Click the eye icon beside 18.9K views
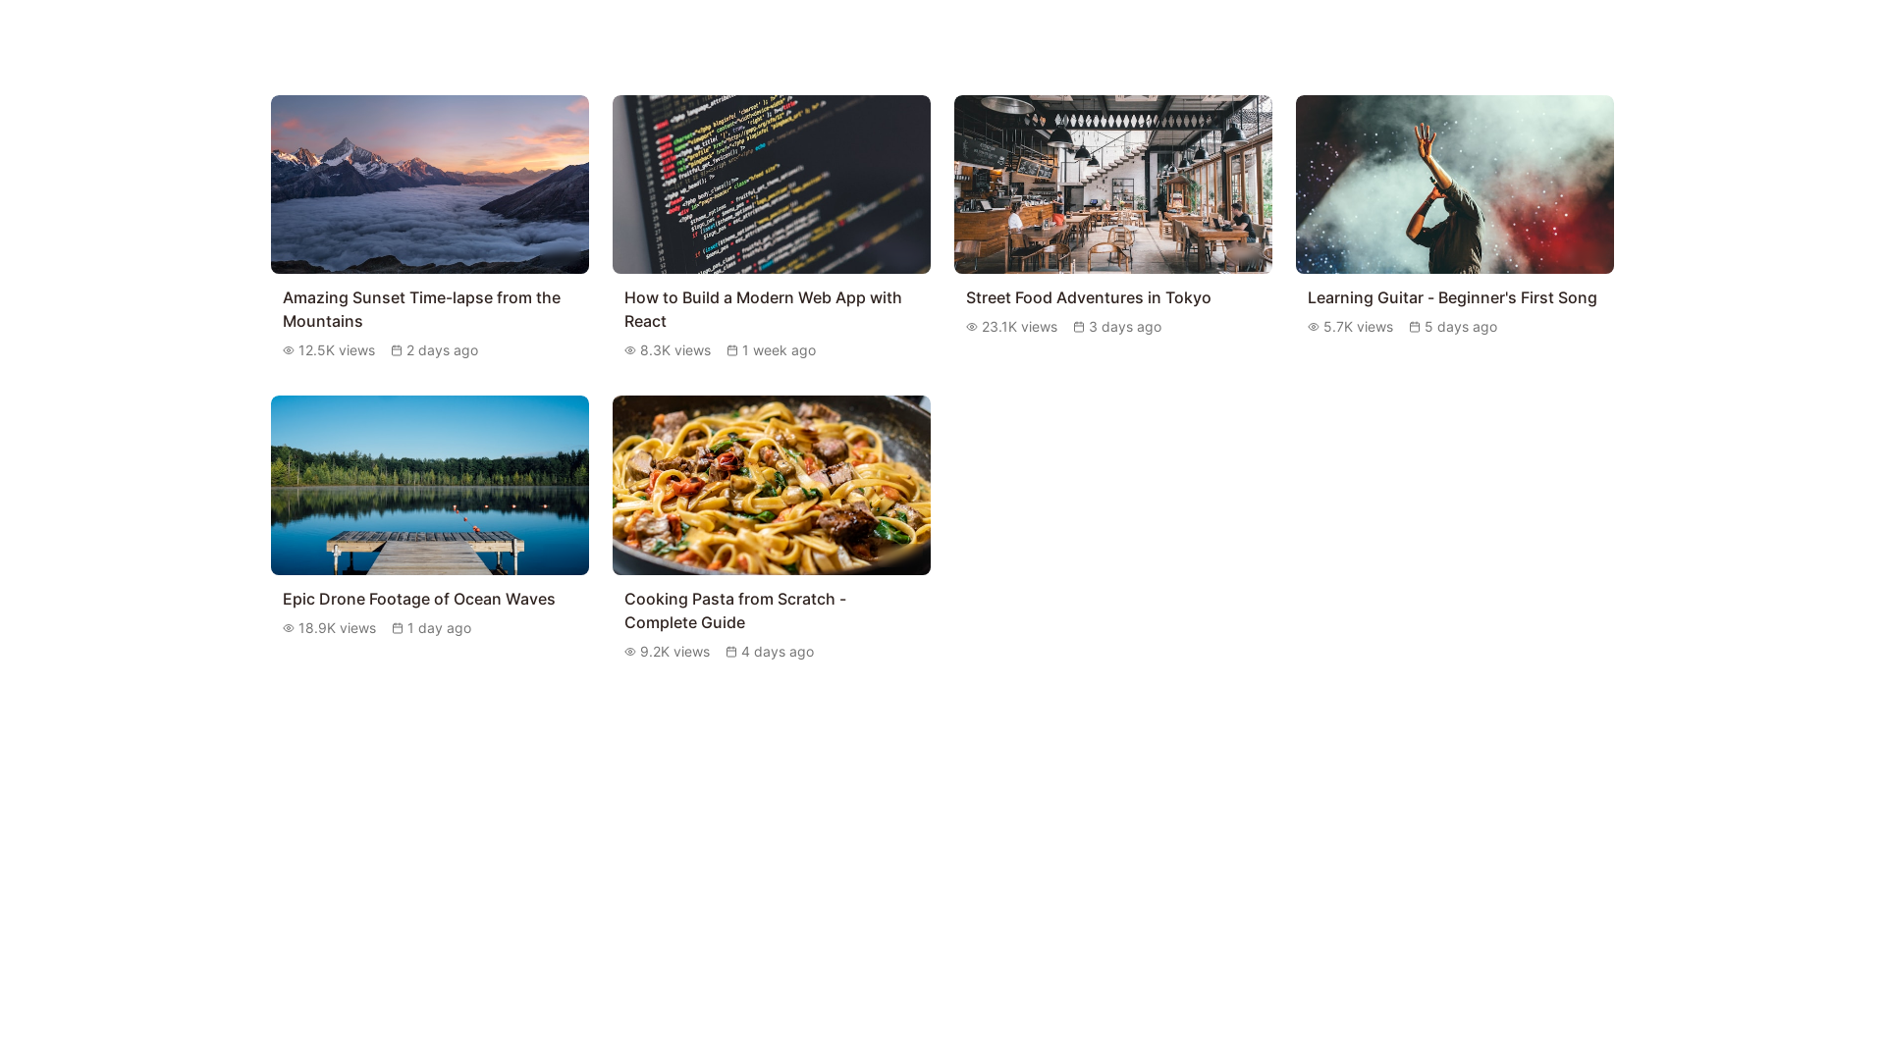The width and height of the screenshot is (1885, 1060). [x=289, y=628]
